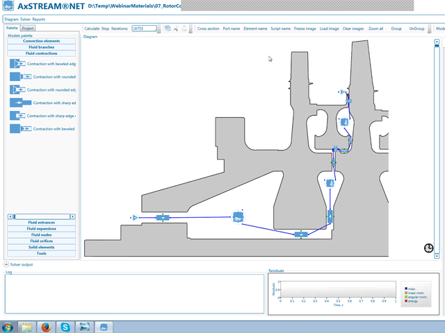
Task: Expand Fluid branches palette group
Action: click(x=42, y=47)
